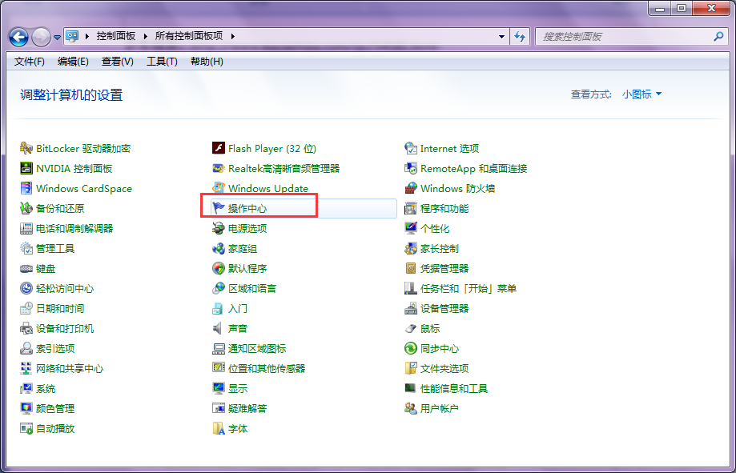This screenshot has width=736, height=473.
Task: Open the 索引选项 link
Action: point(55,348)
